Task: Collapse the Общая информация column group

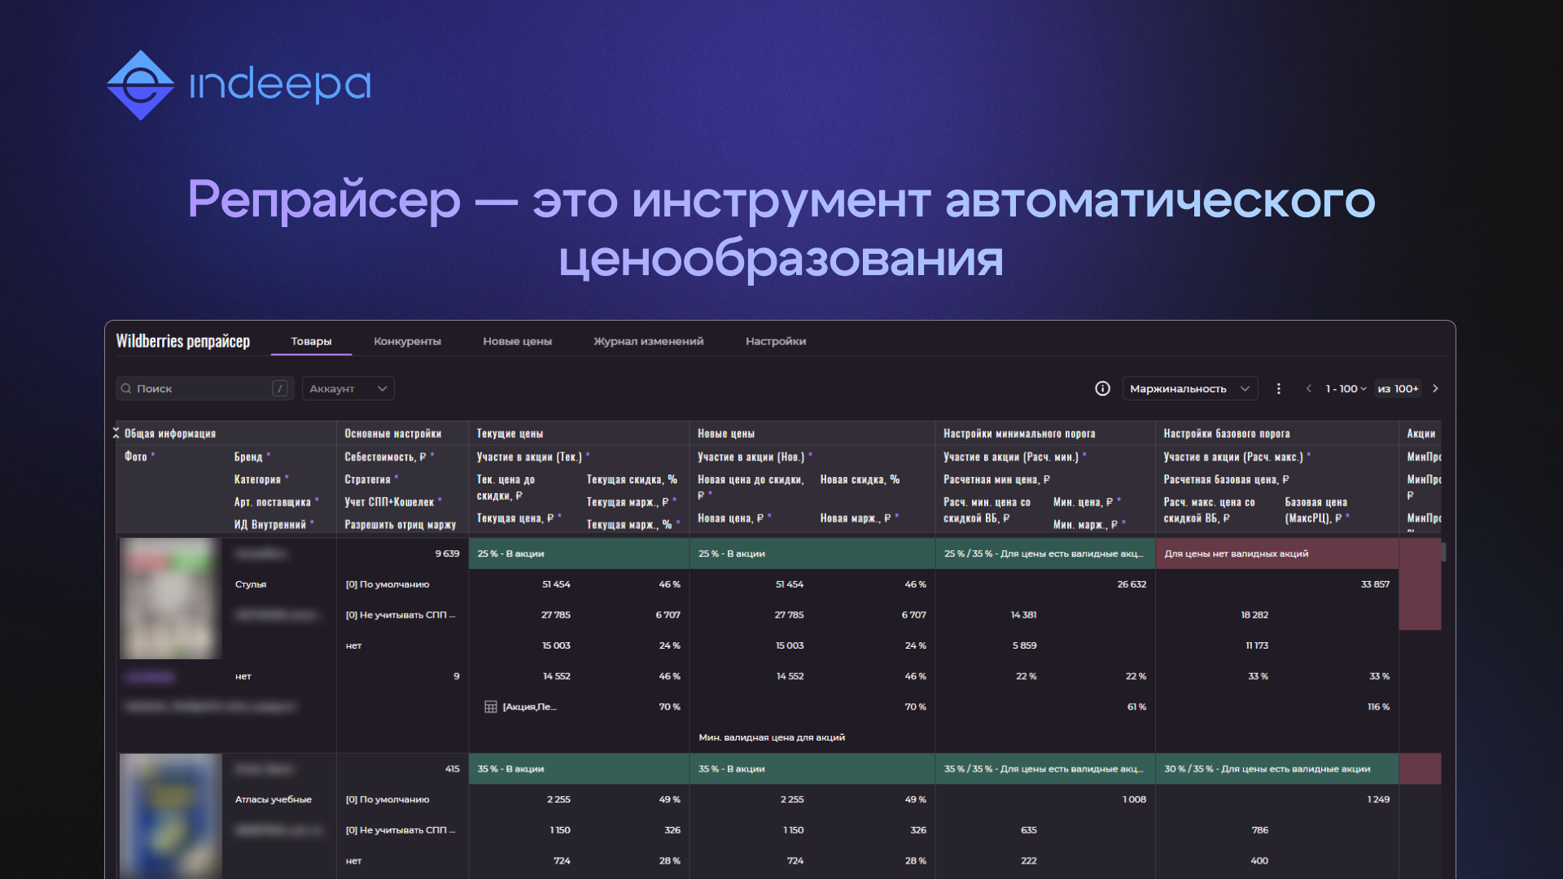Action: (116, 433)
